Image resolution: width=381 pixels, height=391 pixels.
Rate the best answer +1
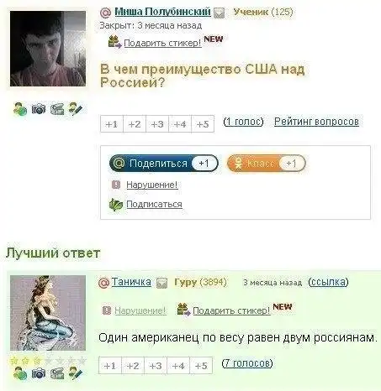coord(110,366)
